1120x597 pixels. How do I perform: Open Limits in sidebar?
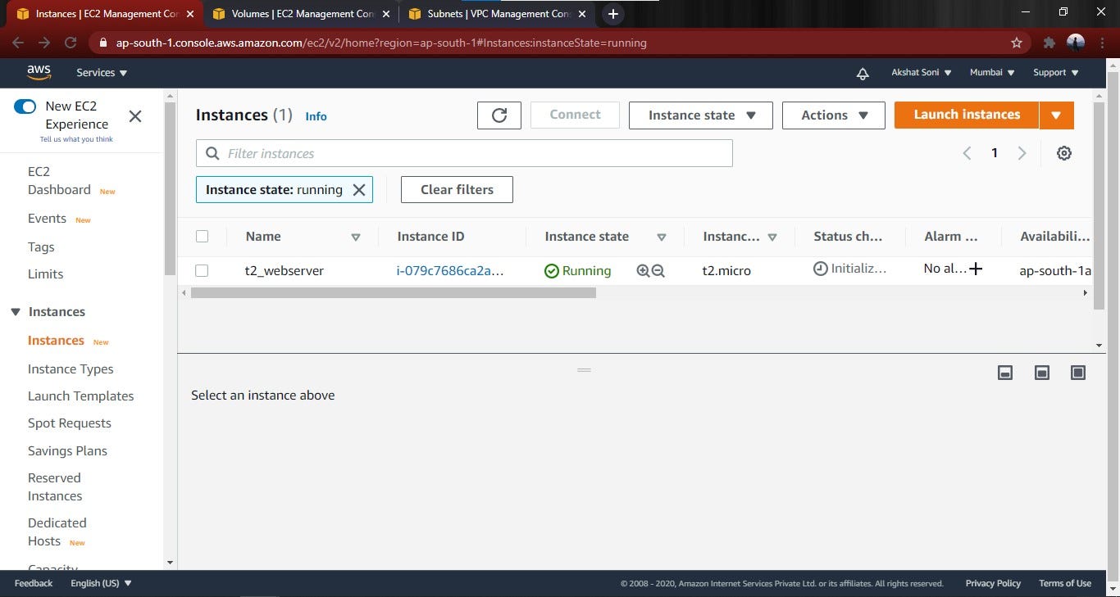45,274
